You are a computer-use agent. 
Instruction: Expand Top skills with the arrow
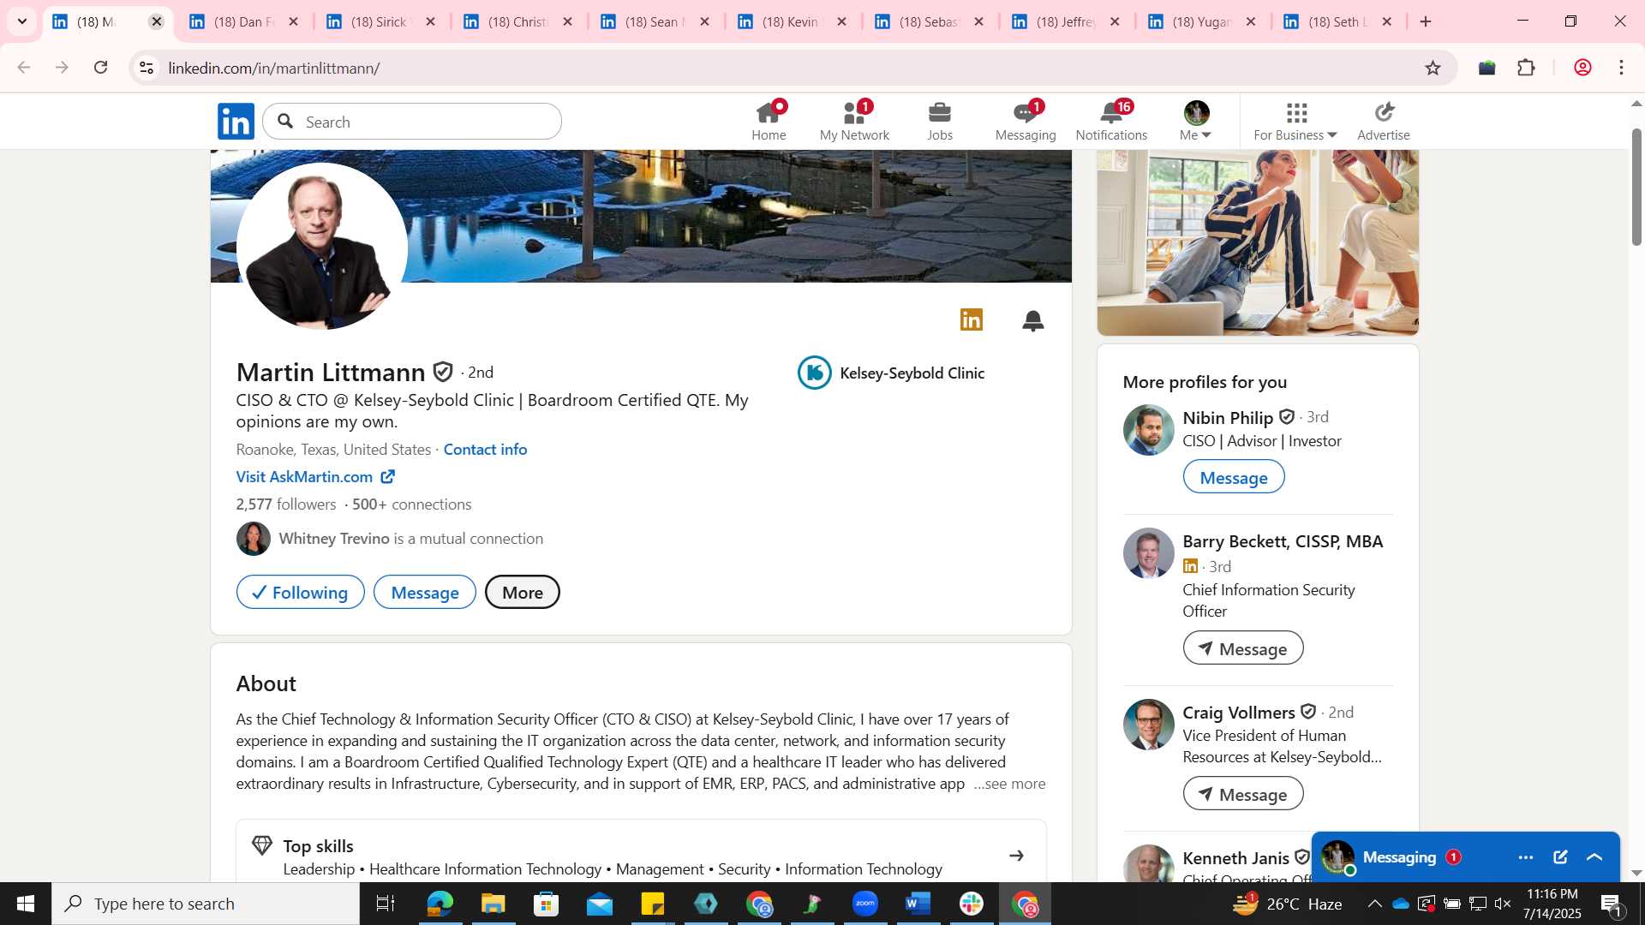pos(1016,856)
